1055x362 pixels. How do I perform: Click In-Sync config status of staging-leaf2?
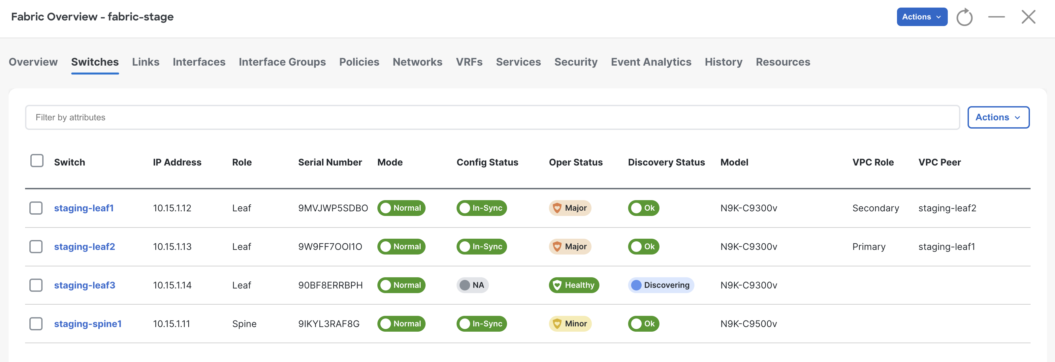coord(482,247)
